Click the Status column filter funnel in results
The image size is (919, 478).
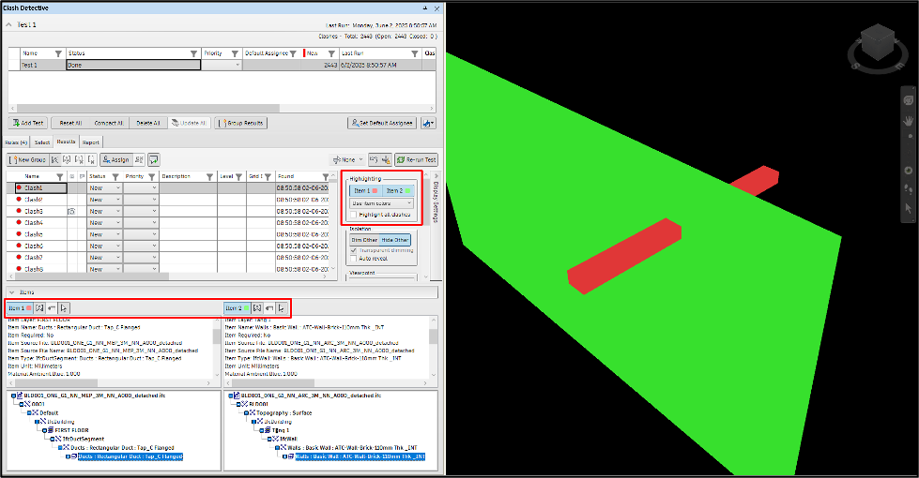click(x=115, y=177)
